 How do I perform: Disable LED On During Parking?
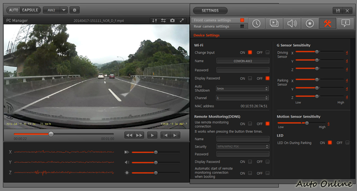pyautogui.click(x=347, y=142)
